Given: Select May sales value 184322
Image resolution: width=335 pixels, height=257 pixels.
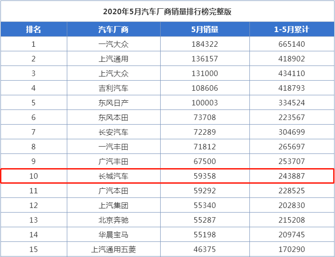Looking at the screenshot, I should click(x=205, y=44).
